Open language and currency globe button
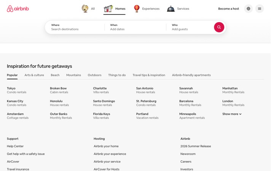Screen dimensions: 274x171 coord(248,8)
